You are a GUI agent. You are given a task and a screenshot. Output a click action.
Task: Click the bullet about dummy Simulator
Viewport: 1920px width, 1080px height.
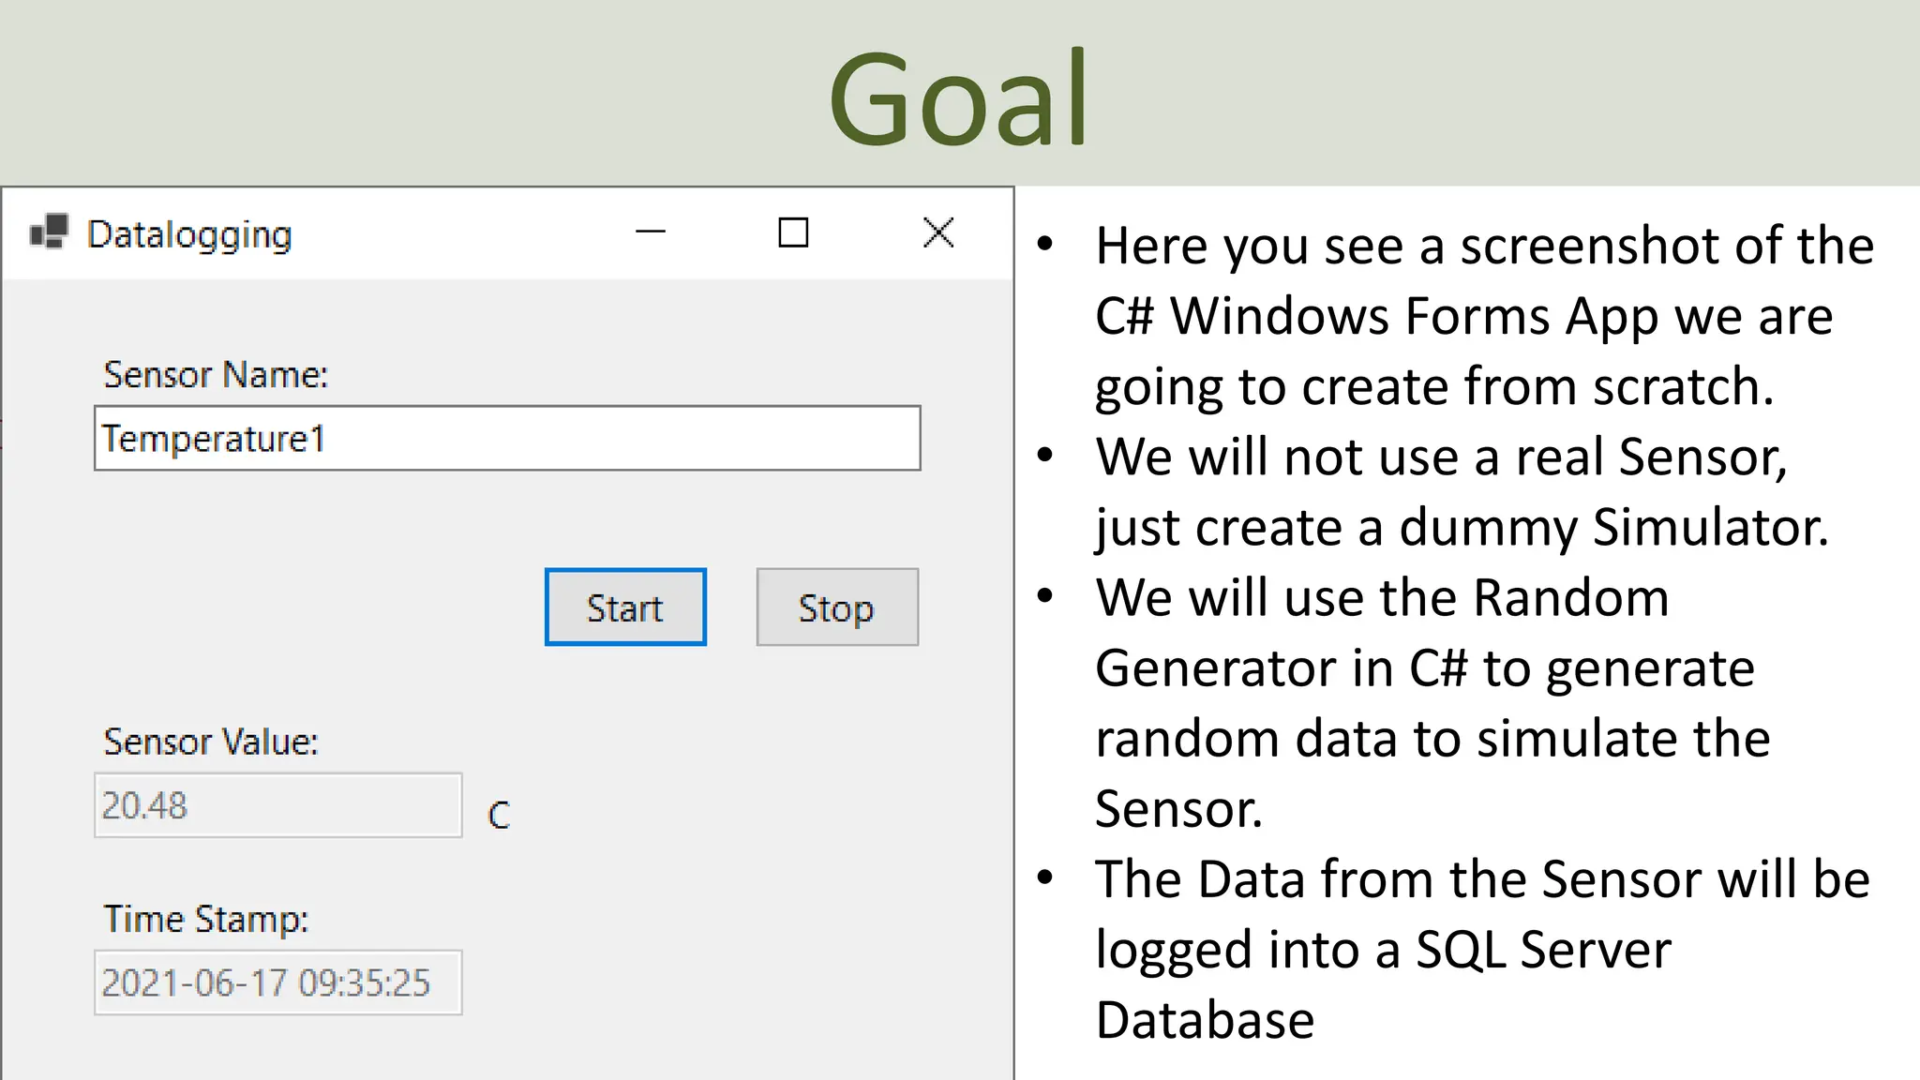pos(1461,491)
